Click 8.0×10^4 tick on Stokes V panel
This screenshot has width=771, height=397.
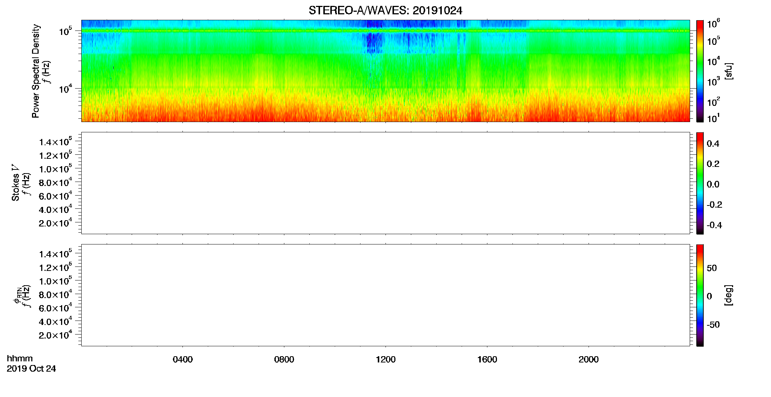coord(56,182)
